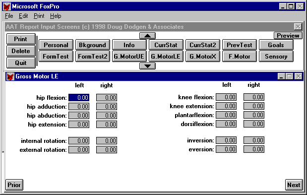Screen dimensions: 307x195
Task: Click the hip abduction left field
Action: point(79,116)
